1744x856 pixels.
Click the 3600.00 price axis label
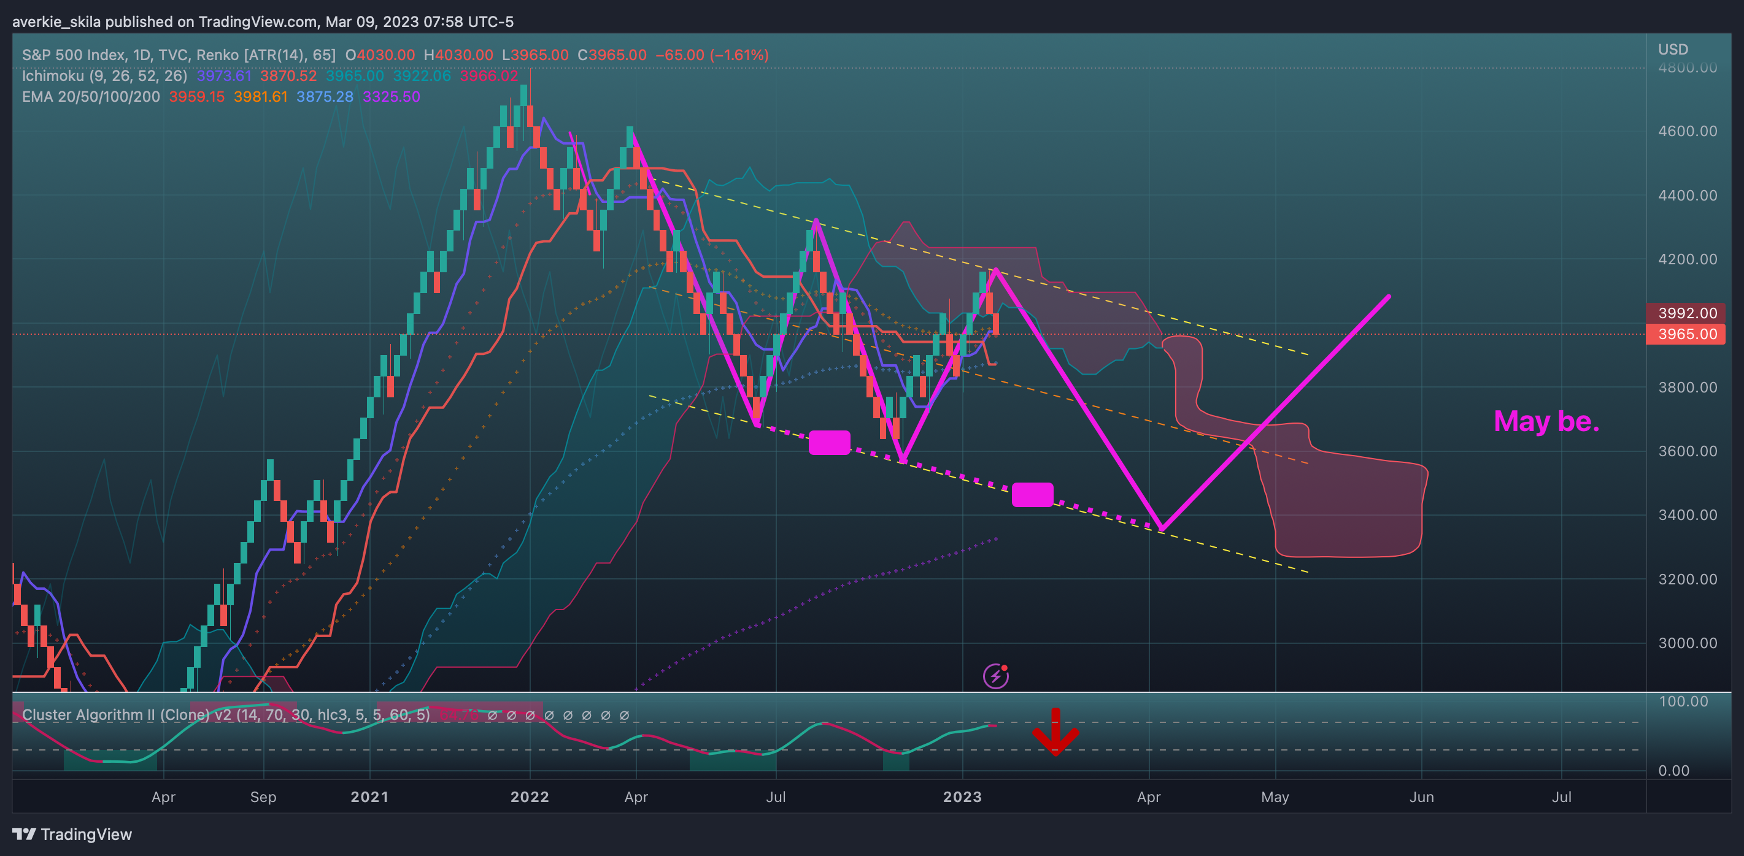(x=1687, y=451)
